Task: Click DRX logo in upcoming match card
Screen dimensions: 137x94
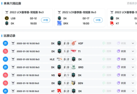Action: (x=59, y=23)
